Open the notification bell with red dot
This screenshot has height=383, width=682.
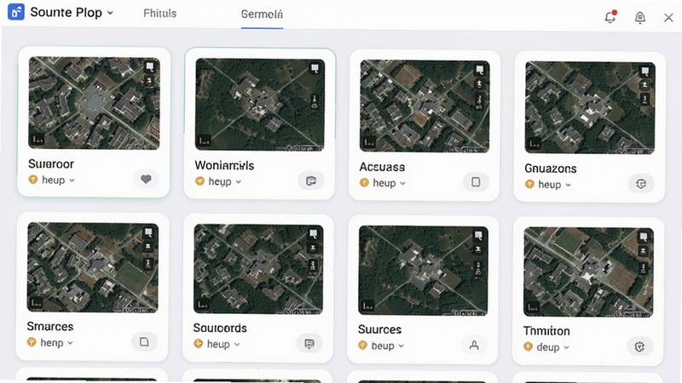coord(610,16)
